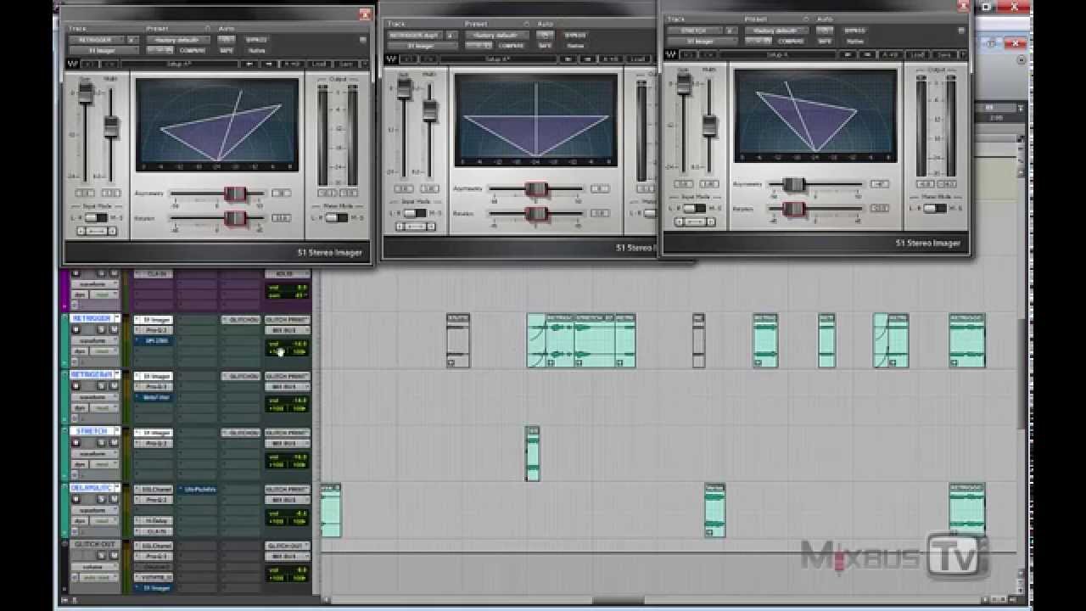
Task: Click next preset arrow in STRETCH plugin window
Action: click(x=867, y=54)
